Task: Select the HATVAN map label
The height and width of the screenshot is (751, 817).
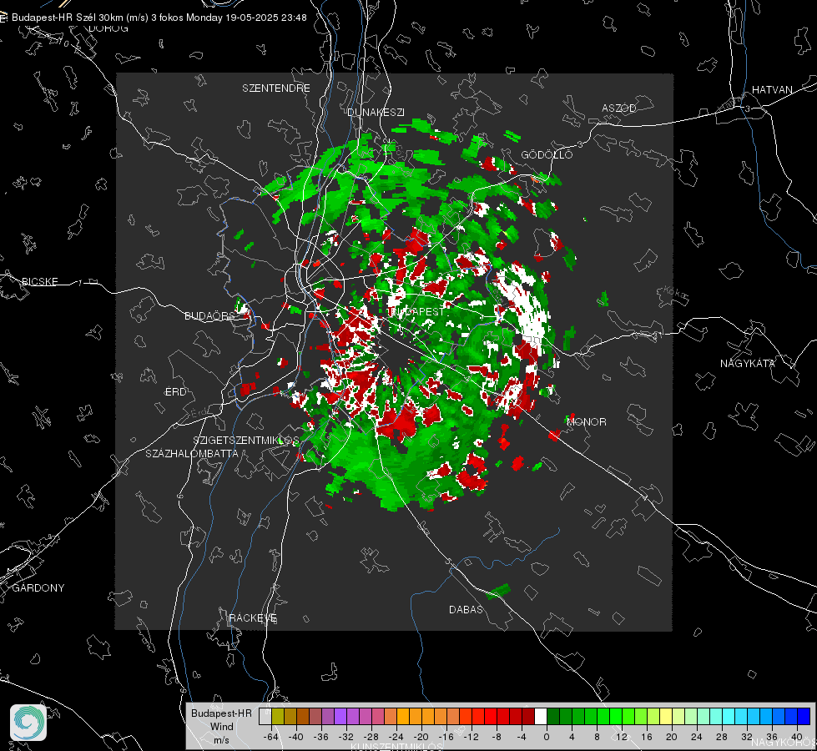Action: (772, 89)
